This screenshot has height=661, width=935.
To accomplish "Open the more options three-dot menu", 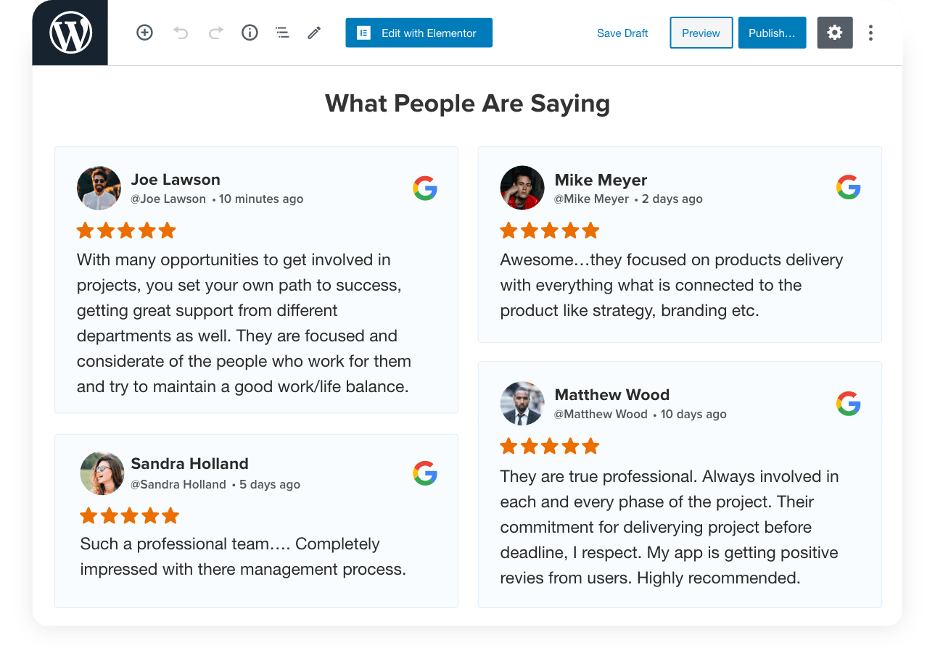I will (870, 33).
